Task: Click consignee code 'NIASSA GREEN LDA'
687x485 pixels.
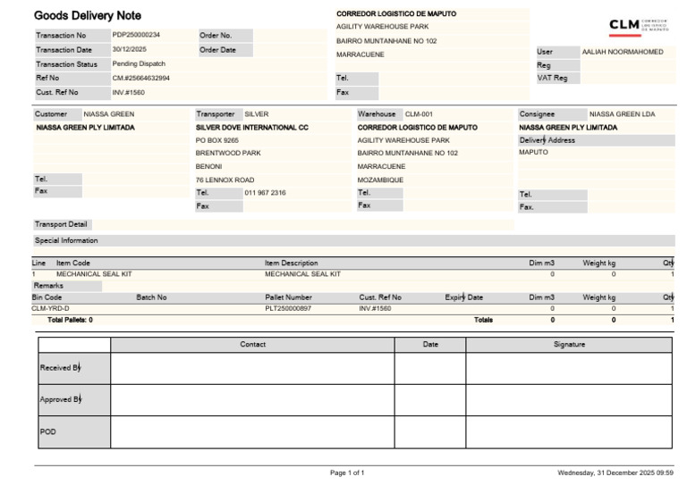Action: pyautogui.click(x=623, y=113)
